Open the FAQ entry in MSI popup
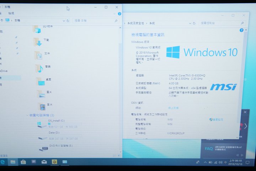 click(223, 149)
